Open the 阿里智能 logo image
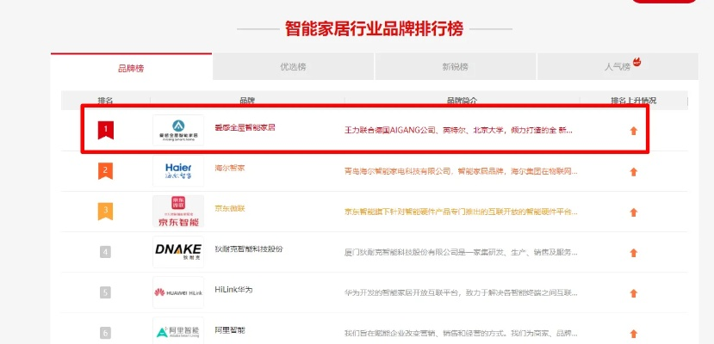The height and width of the screenshot is (344, 714). [x=178, y=333]
